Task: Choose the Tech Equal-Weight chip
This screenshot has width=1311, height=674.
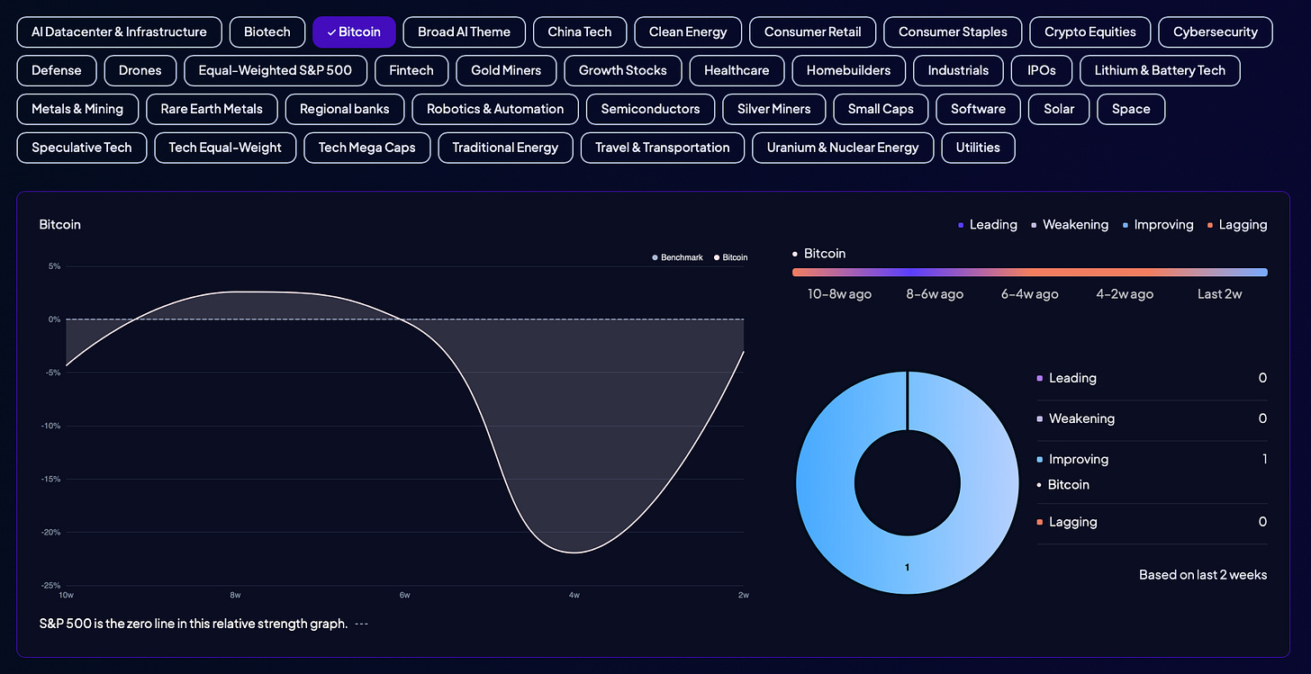Action: [x=225, y=148]
